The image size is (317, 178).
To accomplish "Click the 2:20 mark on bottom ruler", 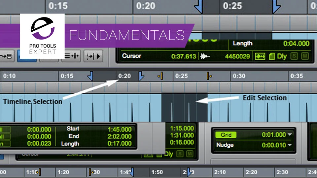I will click(x=251, y=172).
